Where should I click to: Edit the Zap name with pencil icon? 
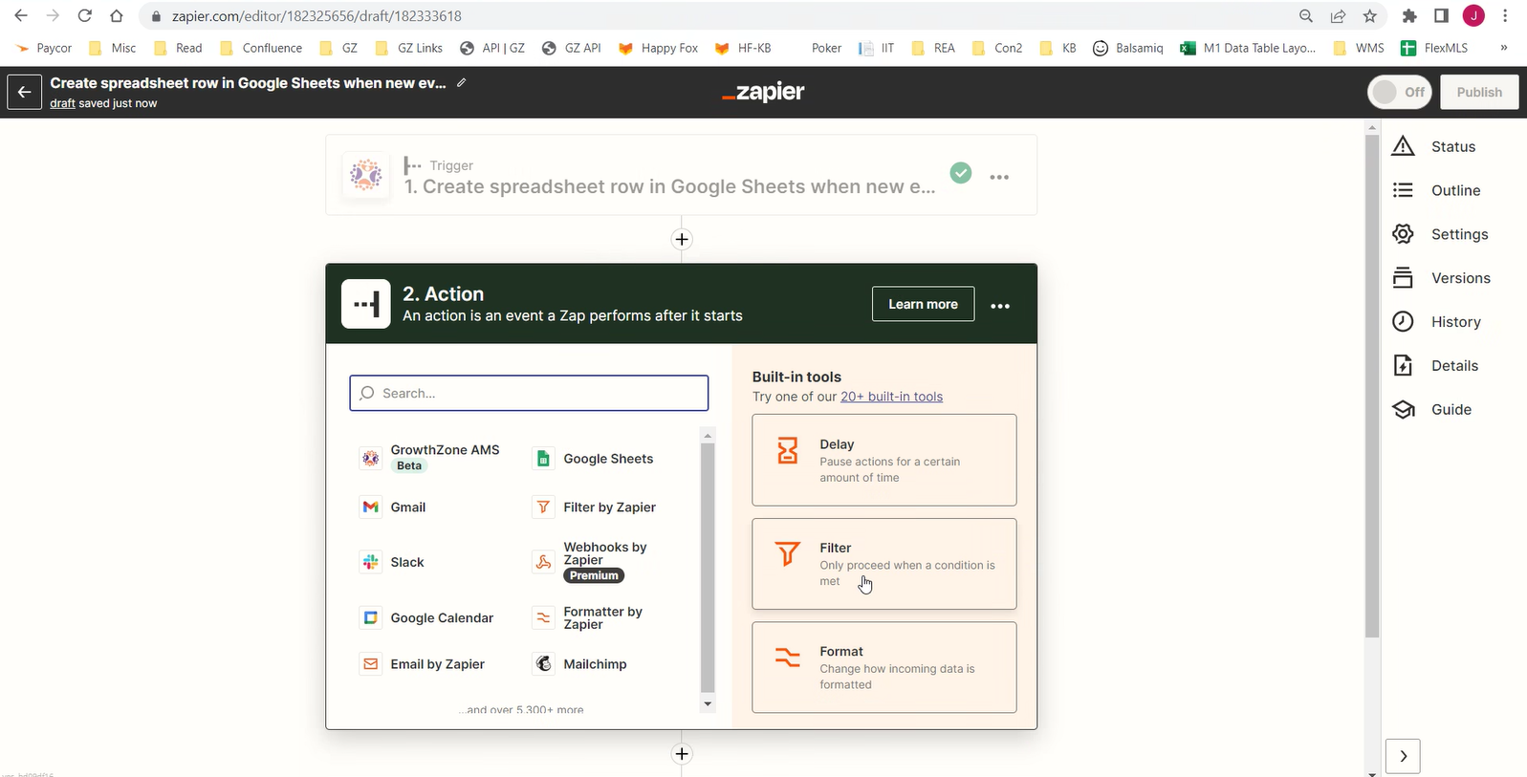(x=461, y=83)
